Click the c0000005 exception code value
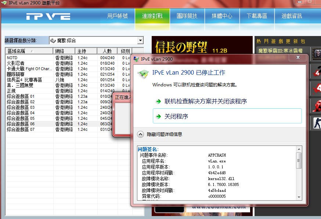This screenshot has height=219, width=321. [x=217, y=196]
